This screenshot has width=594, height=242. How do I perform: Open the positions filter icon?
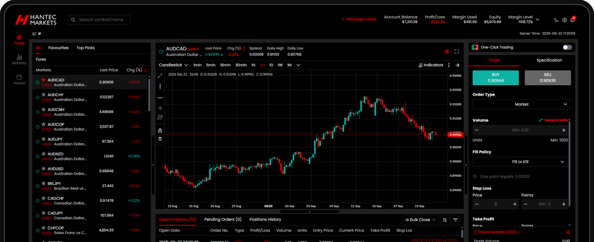point(455,219)
